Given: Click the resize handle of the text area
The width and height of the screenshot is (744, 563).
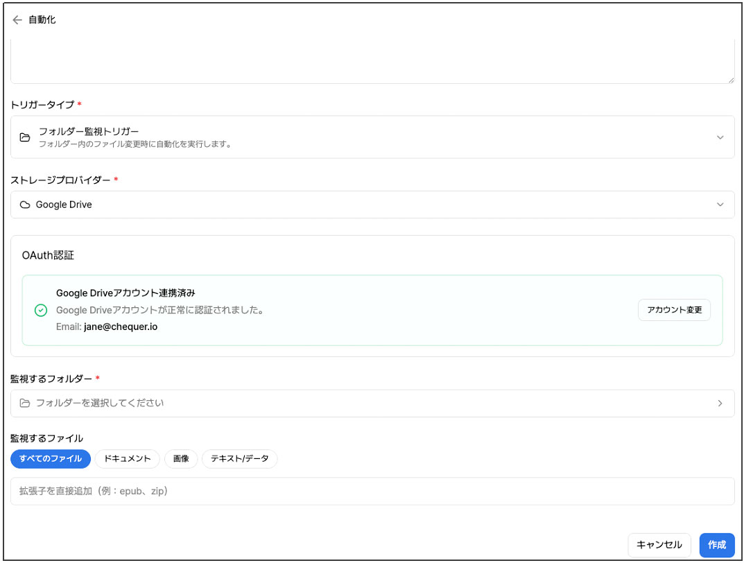Looking at the screenshot, I should [x=731, y=80].
